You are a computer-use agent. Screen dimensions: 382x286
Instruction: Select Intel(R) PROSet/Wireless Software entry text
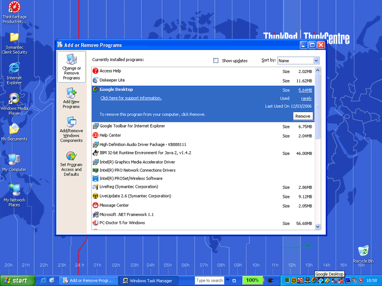(131, 178)
